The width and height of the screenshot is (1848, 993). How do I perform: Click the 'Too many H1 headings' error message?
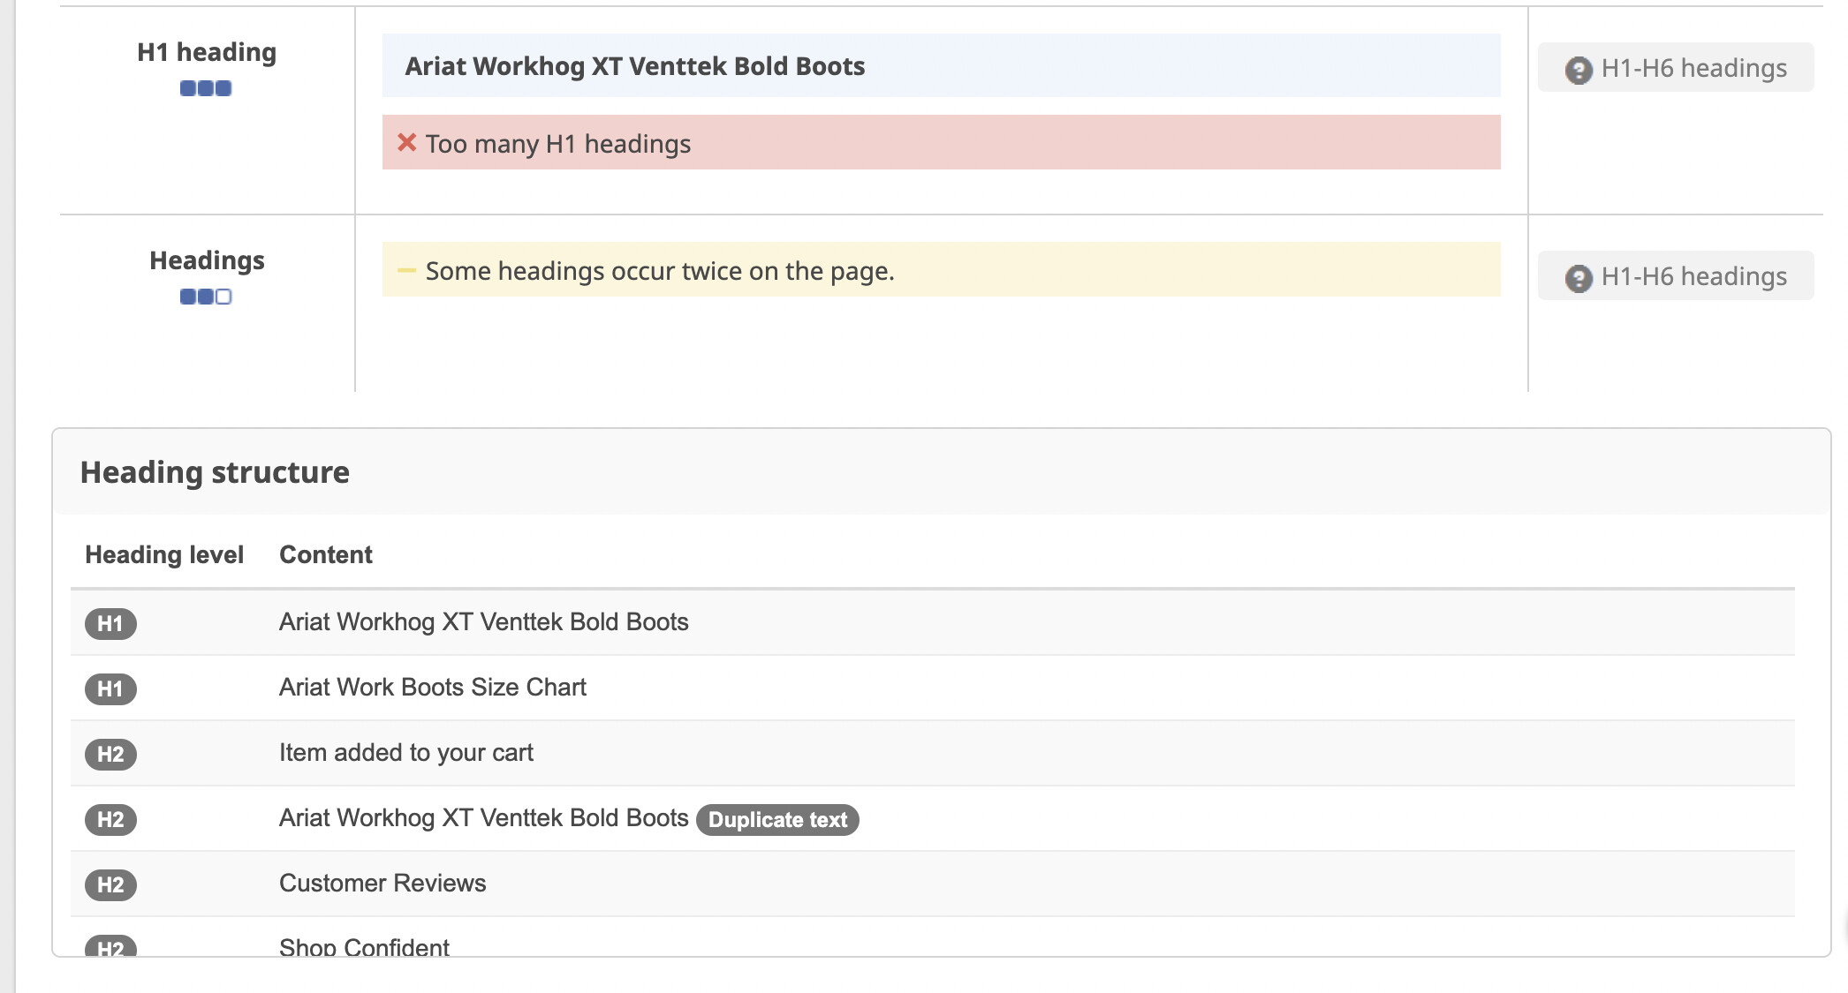coord(941,142)
